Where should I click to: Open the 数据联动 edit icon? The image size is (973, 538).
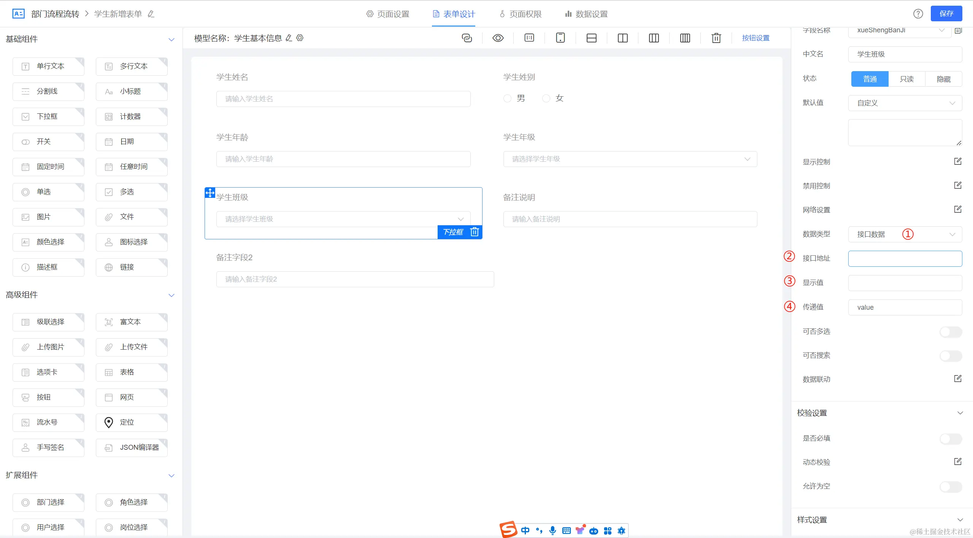tap(957, 379)
